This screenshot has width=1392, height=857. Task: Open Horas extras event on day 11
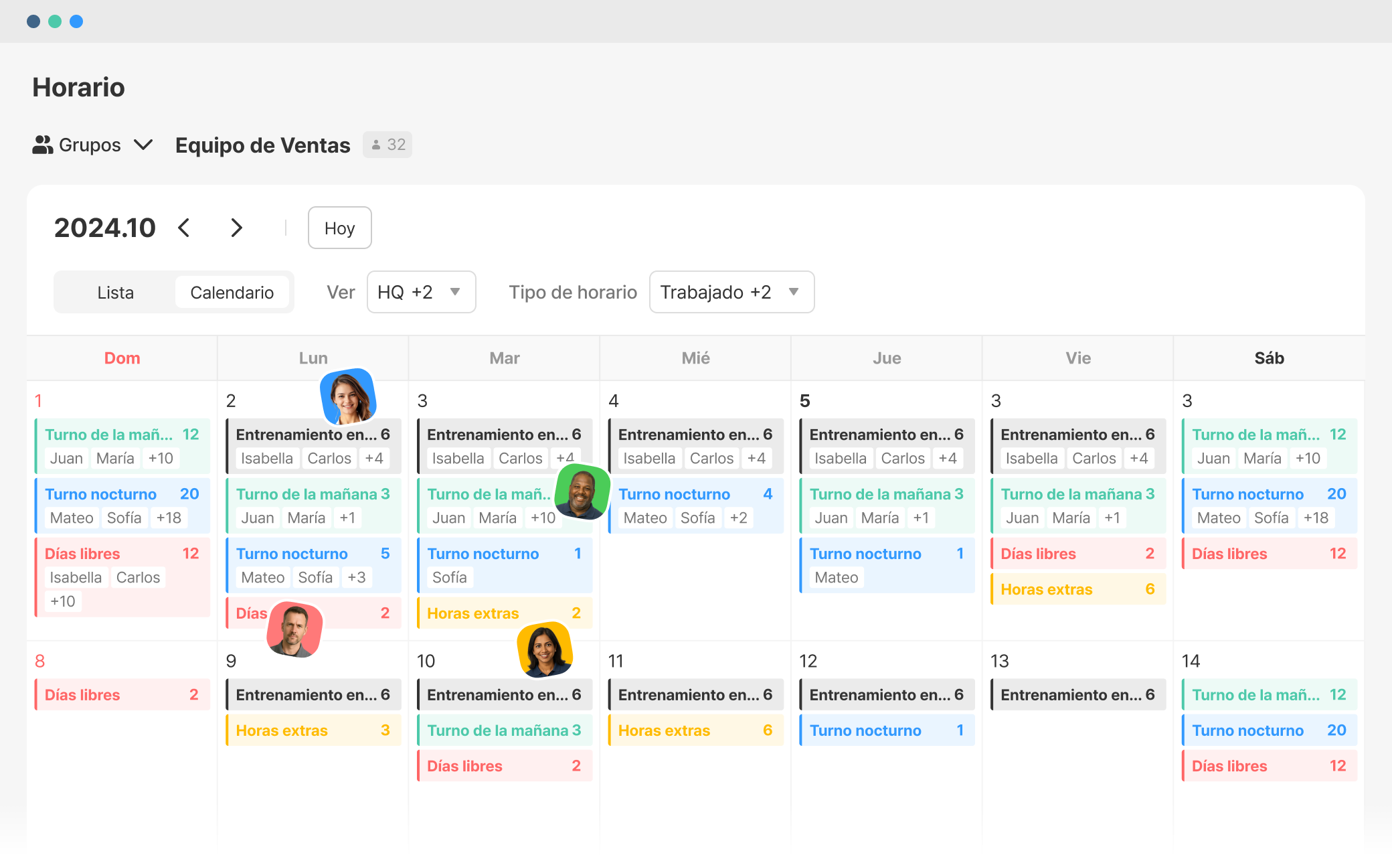click(x=695, y=730)
